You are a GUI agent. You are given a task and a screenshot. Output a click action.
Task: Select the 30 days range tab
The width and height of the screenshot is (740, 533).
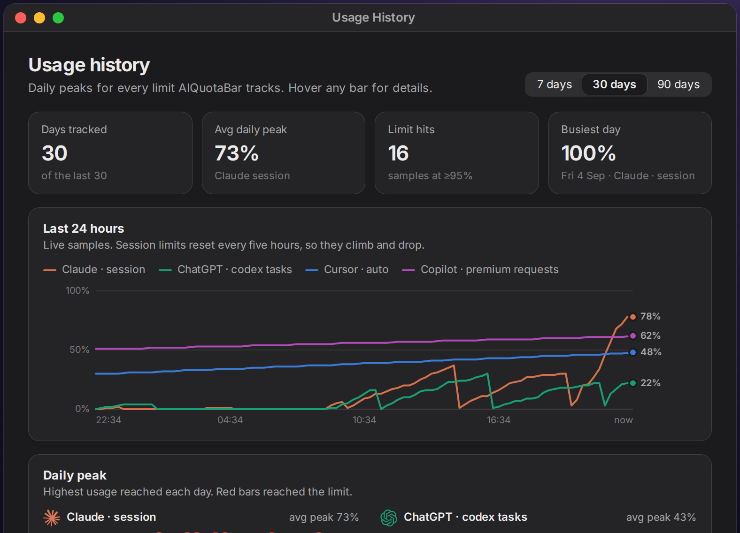coord(614,84)
